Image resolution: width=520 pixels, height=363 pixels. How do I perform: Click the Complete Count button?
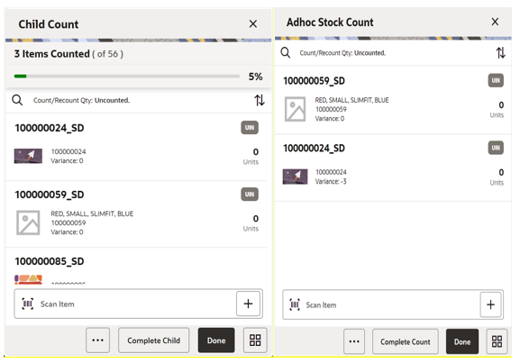click(x=406, y=341)
